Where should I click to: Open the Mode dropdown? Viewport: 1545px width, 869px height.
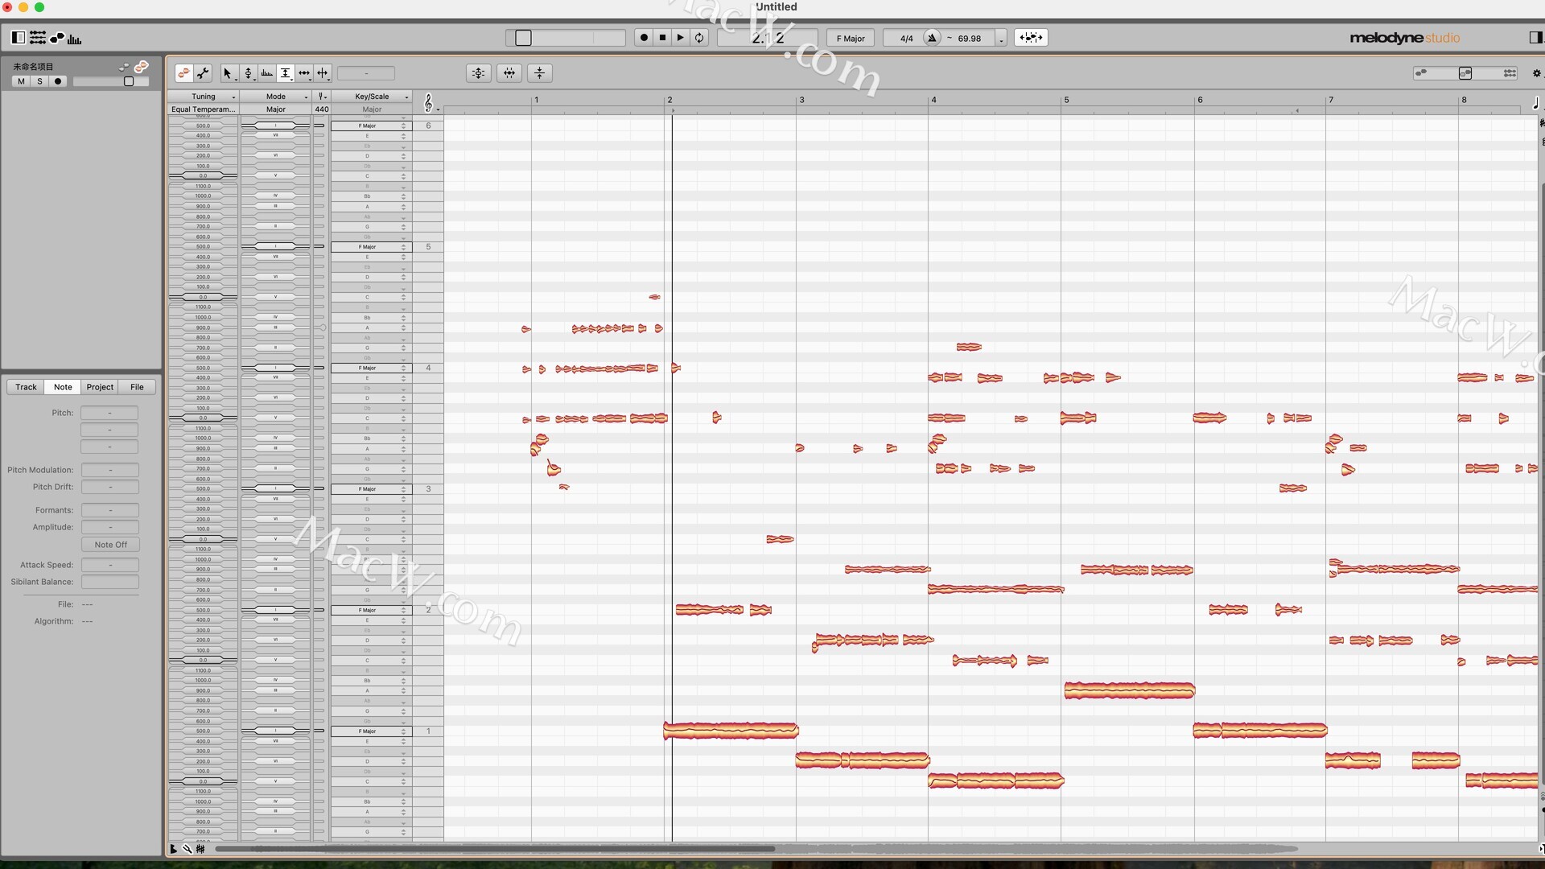(276, 97)
